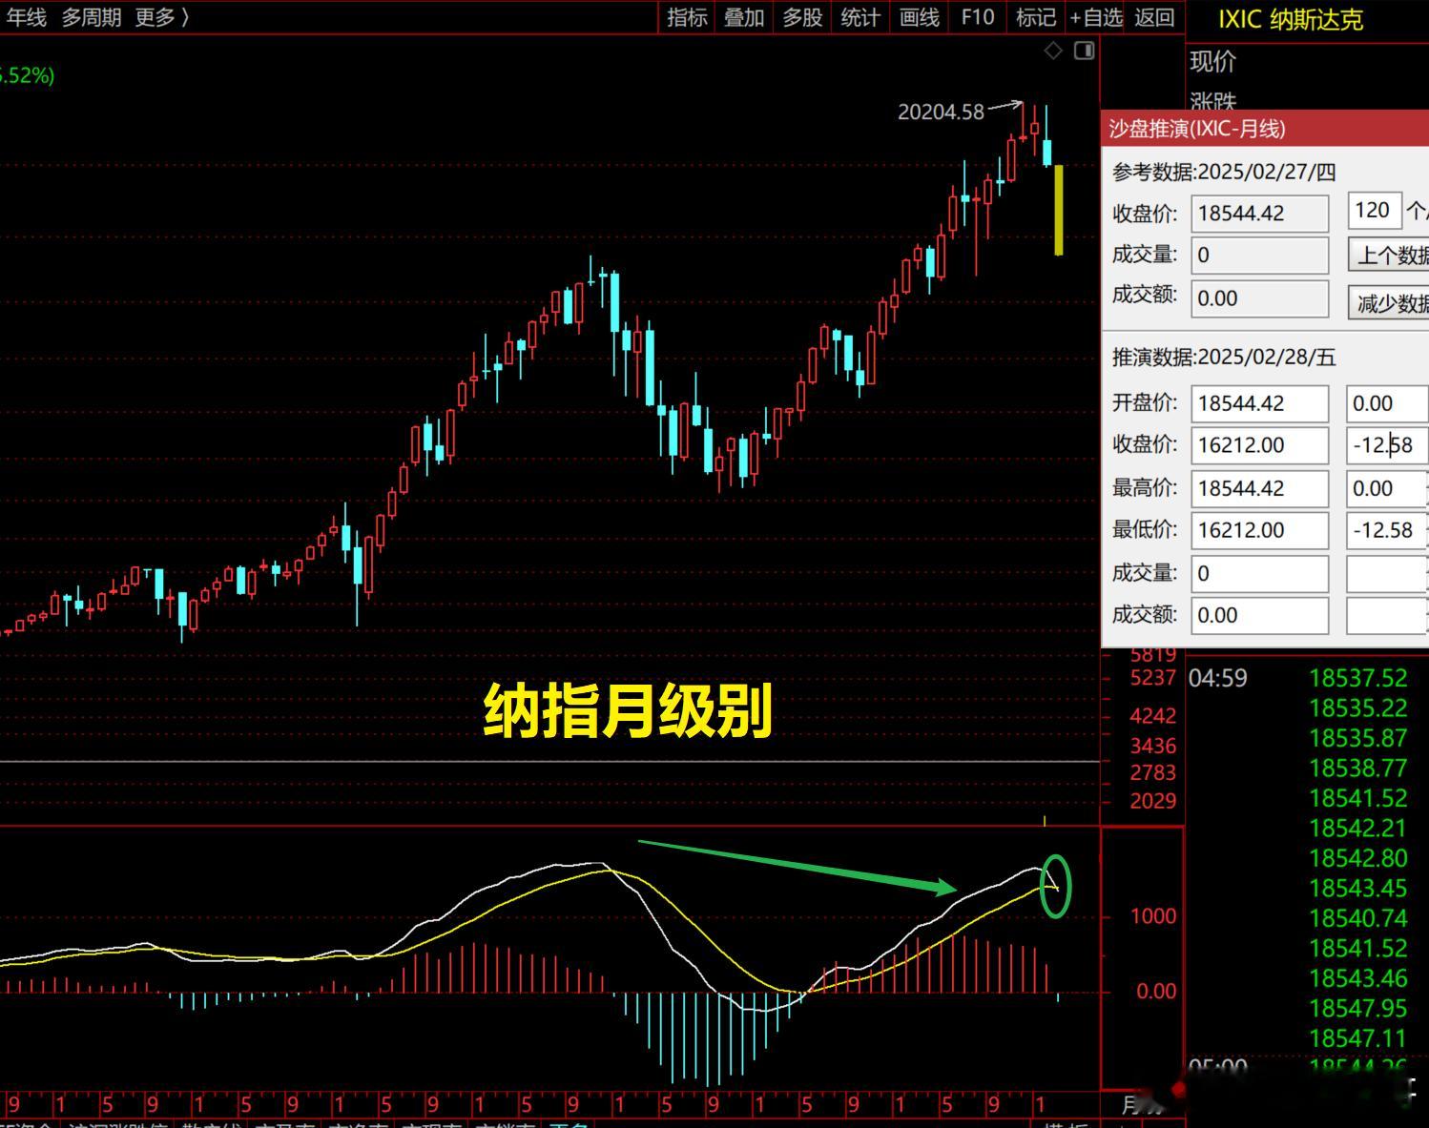1429x1128 pixels.
Task: Click the 标记 mark toolbar item
Action: tap(1036, 17)
